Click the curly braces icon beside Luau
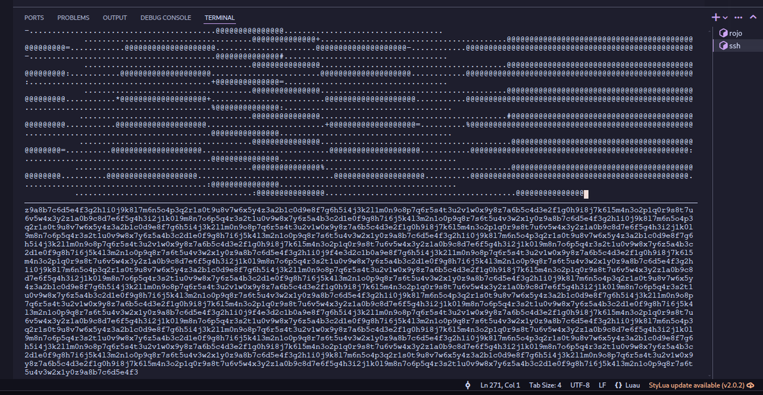The image size is (763, 395). coord(619,385)
